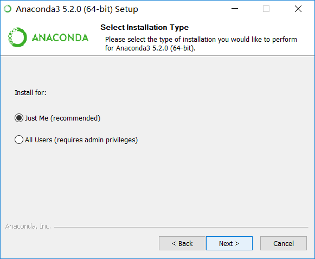Close the Setup window with the X
This screenshot has width=315, height=259.
click(298, 9)
